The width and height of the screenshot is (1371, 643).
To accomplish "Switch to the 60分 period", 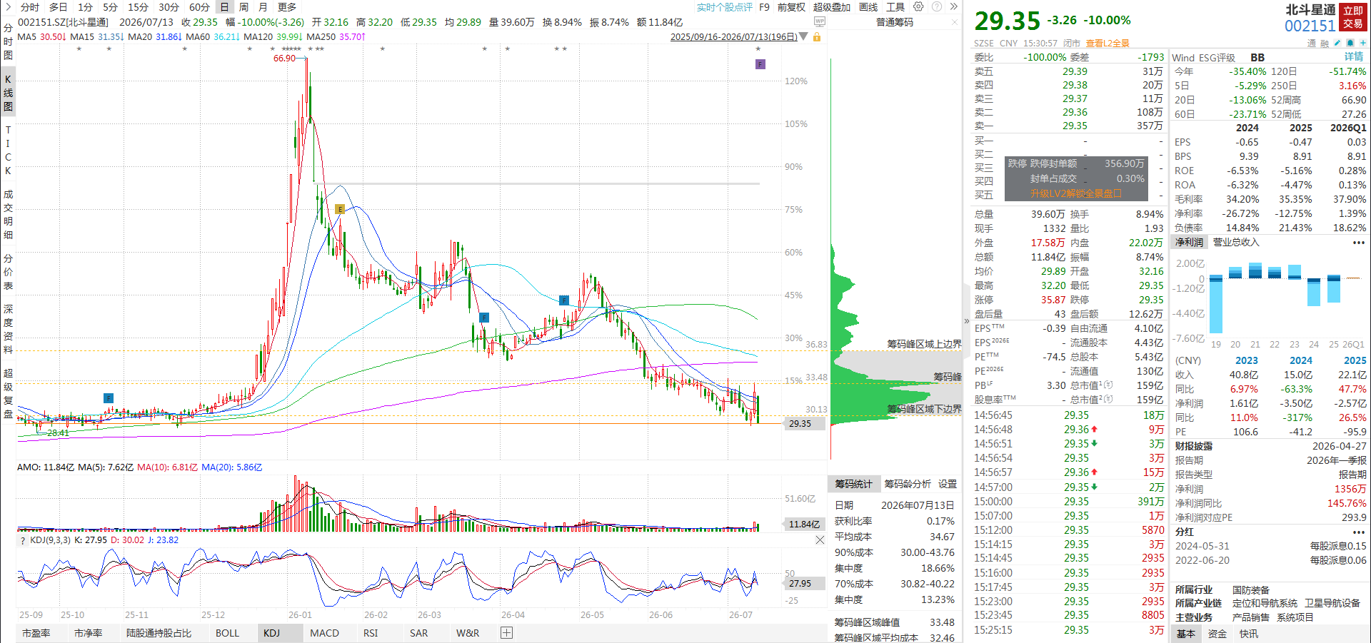I will pyautogui.click(x=199, y=7).
